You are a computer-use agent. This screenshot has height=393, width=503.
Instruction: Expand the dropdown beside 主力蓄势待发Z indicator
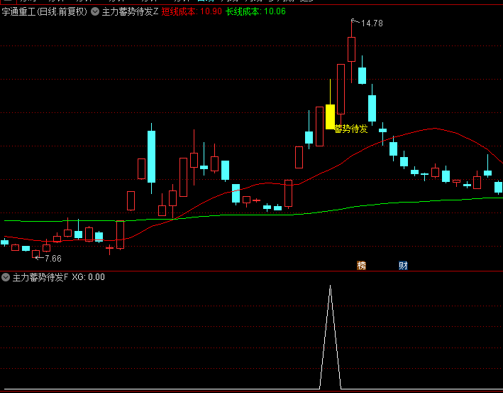pyautogui.click(x=95, y=12)
